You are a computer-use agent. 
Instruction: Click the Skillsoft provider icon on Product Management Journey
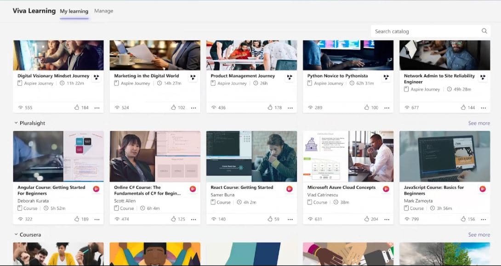pos(290,78)
